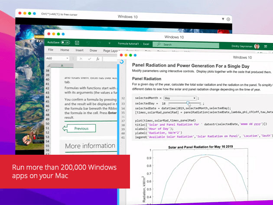Select column A header in Excel

(62, 66)
